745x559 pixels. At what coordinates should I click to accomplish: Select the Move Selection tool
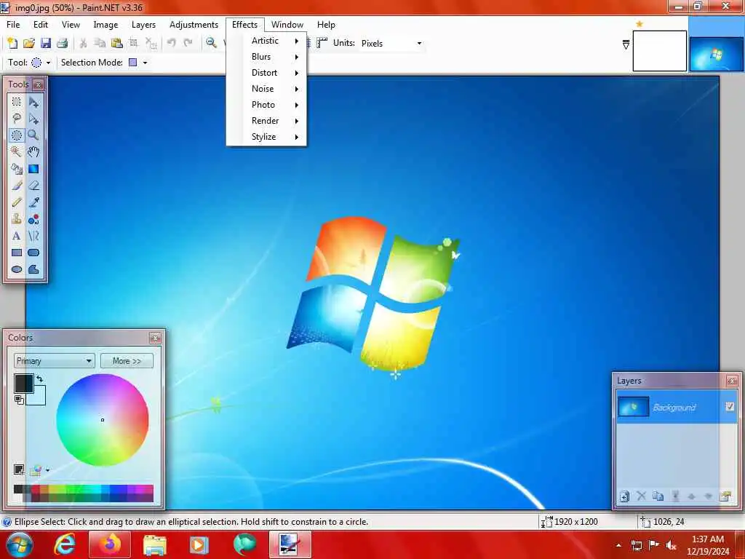point(33,119)
